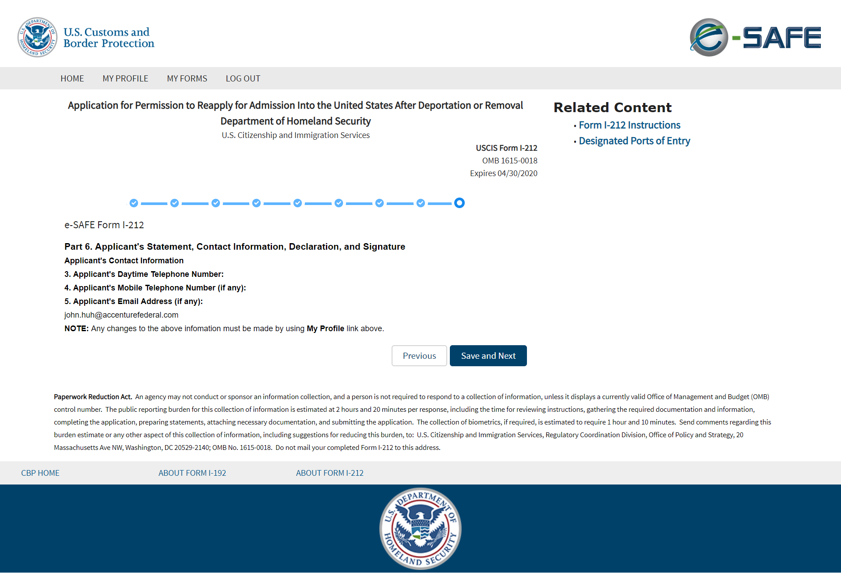Open ABOUT FORM I-212 footer link
The image size is (841, 573).
tap(329, 473)
